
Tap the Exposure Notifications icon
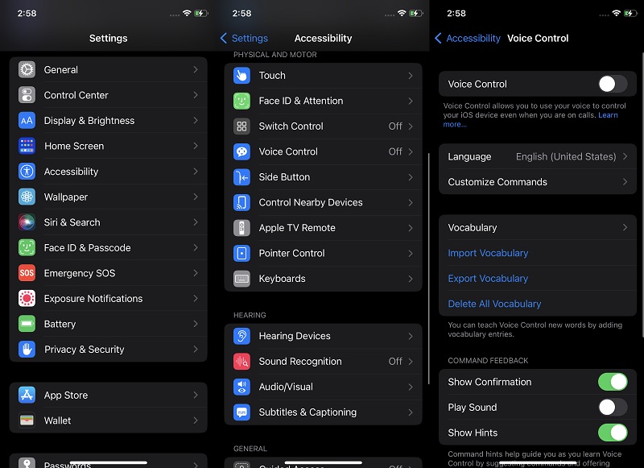[27, 299]
